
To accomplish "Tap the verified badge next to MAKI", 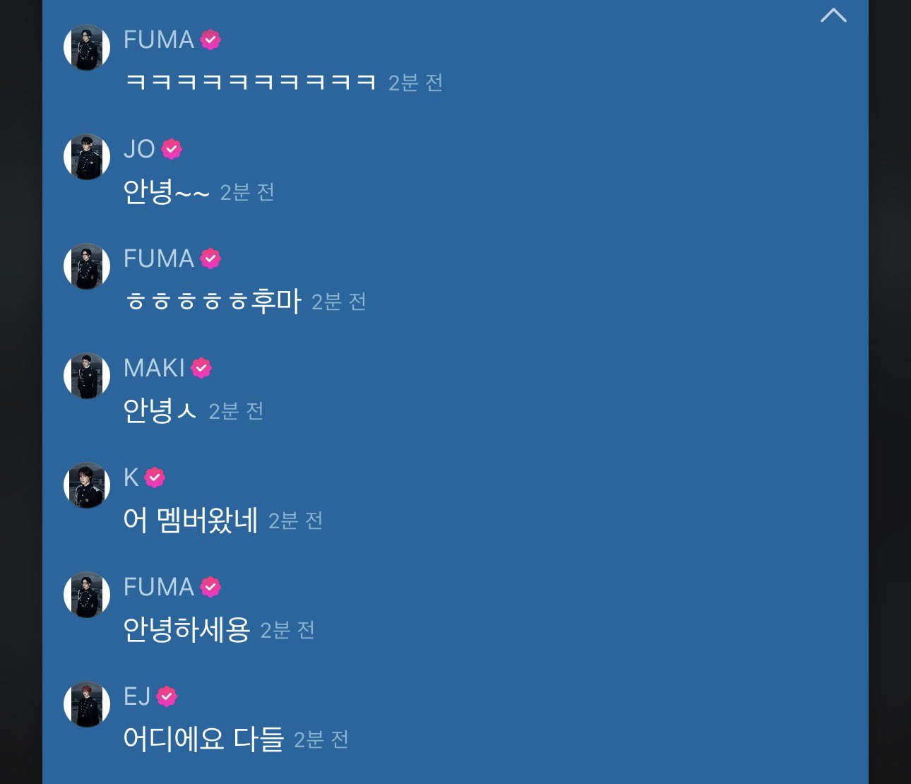I will (x=201, y=368).
